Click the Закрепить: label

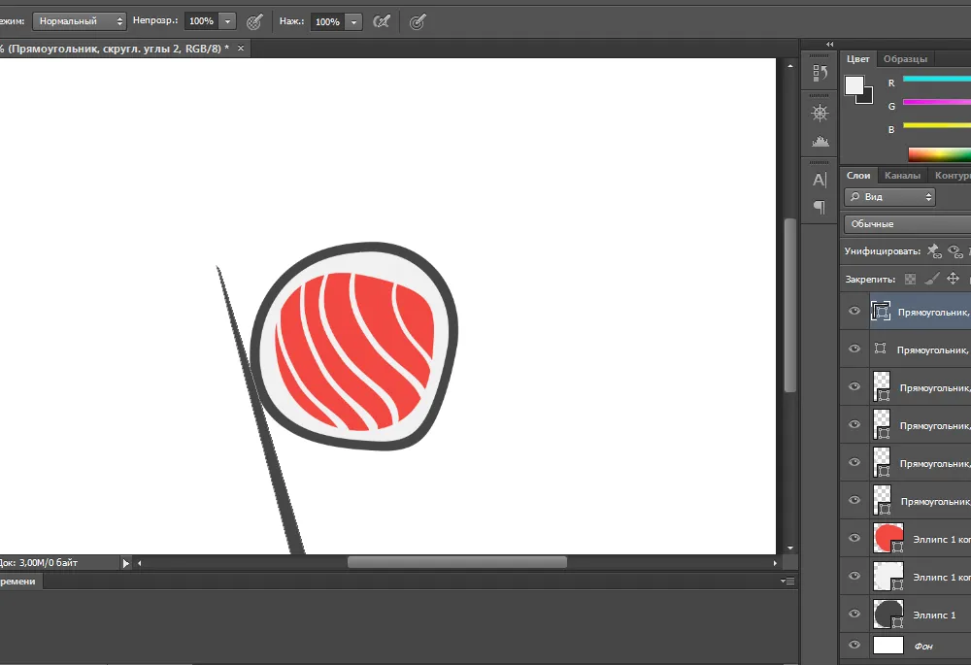pyautogui.click(x=870, y=280)
